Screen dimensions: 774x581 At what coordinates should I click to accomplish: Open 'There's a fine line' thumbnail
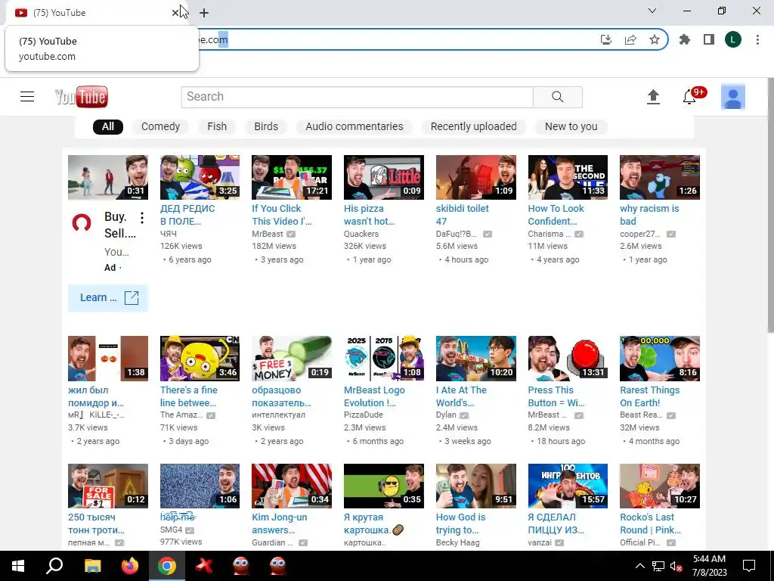click(x=200, y=359)
